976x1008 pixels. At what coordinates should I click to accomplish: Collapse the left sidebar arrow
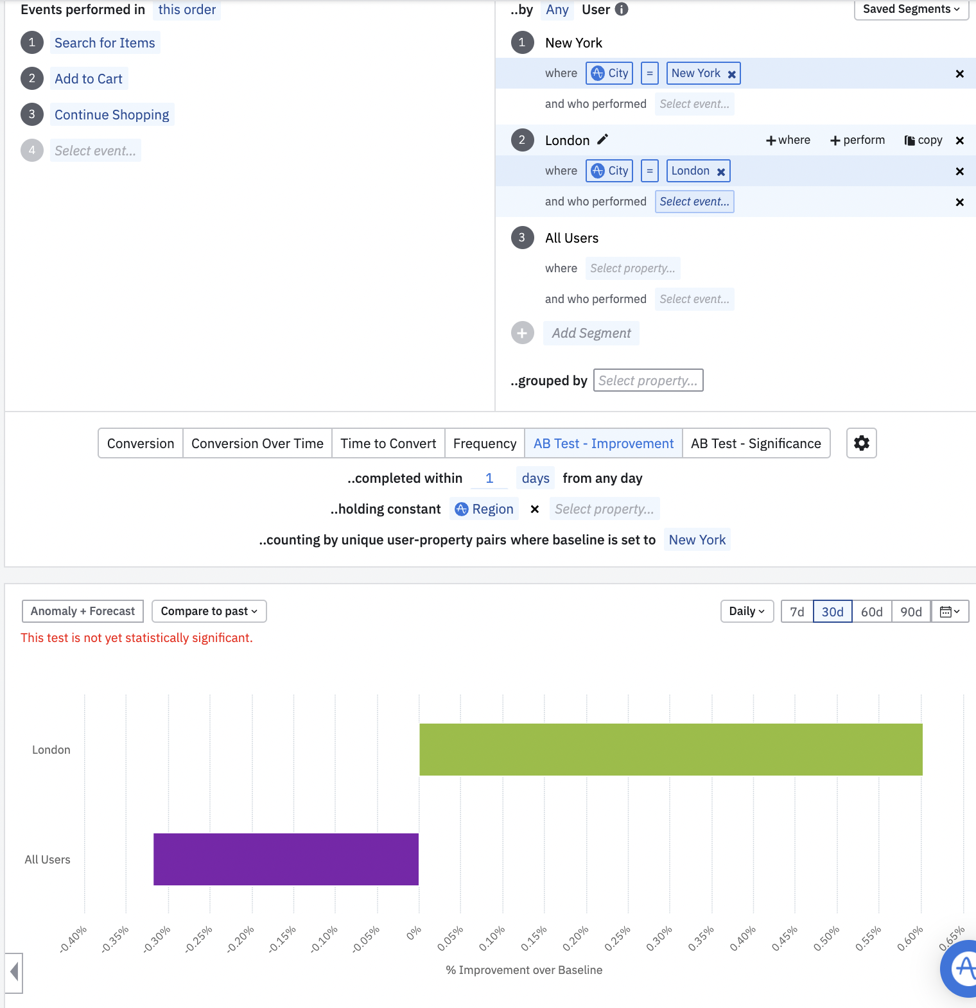[x=13, y=973]
